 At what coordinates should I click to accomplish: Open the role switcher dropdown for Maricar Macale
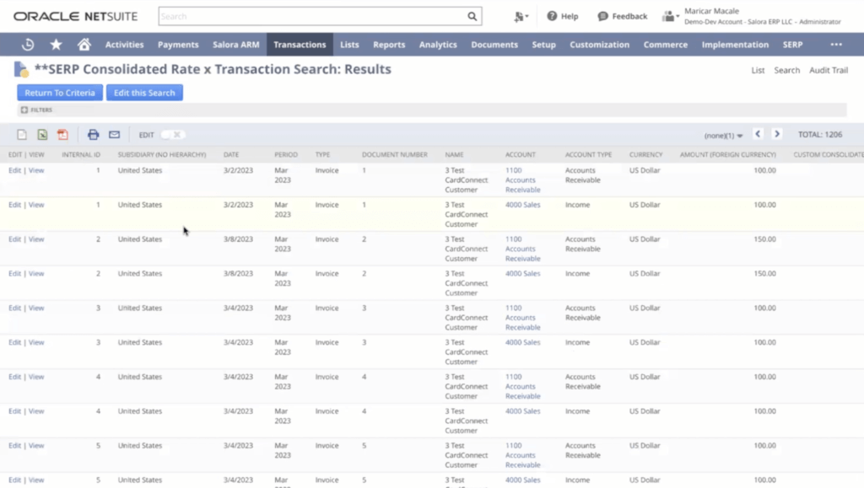click(x=671, y=16)
